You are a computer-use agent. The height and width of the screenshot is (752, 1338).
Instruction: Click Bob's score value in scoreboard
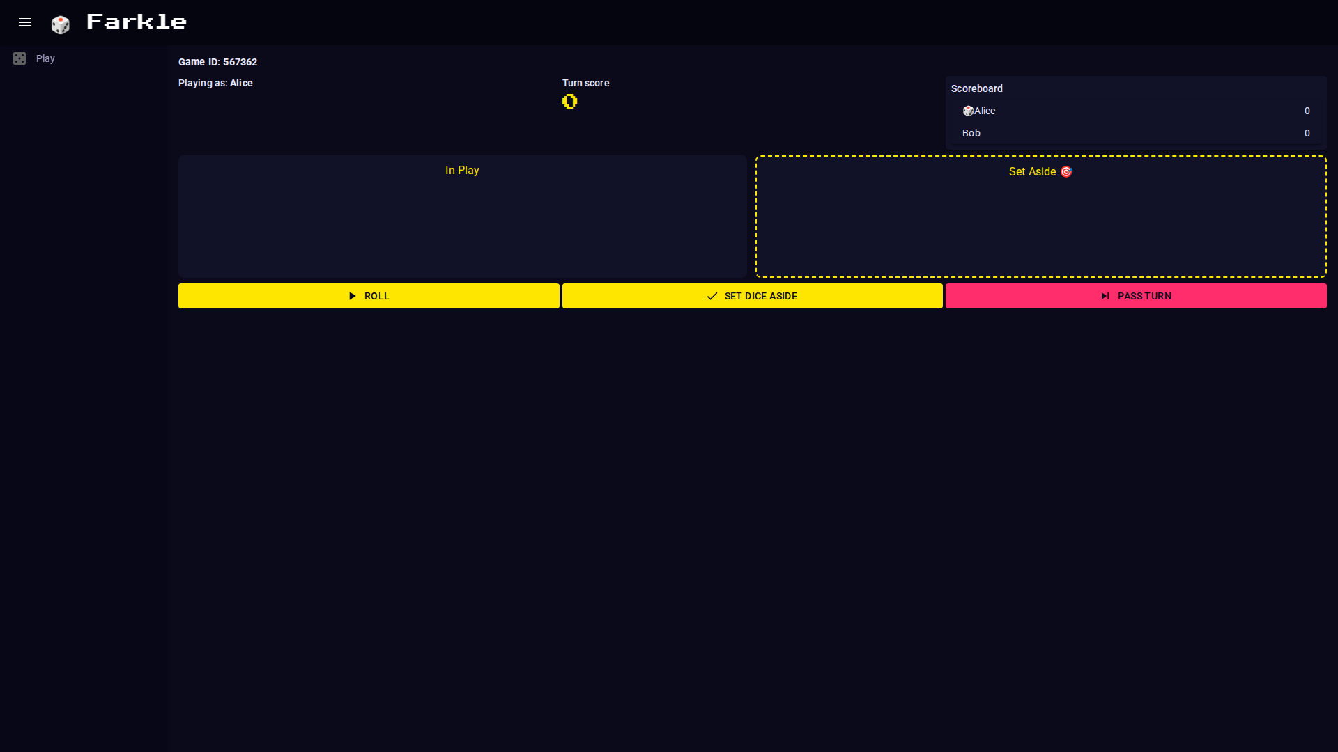(1307, 133)
